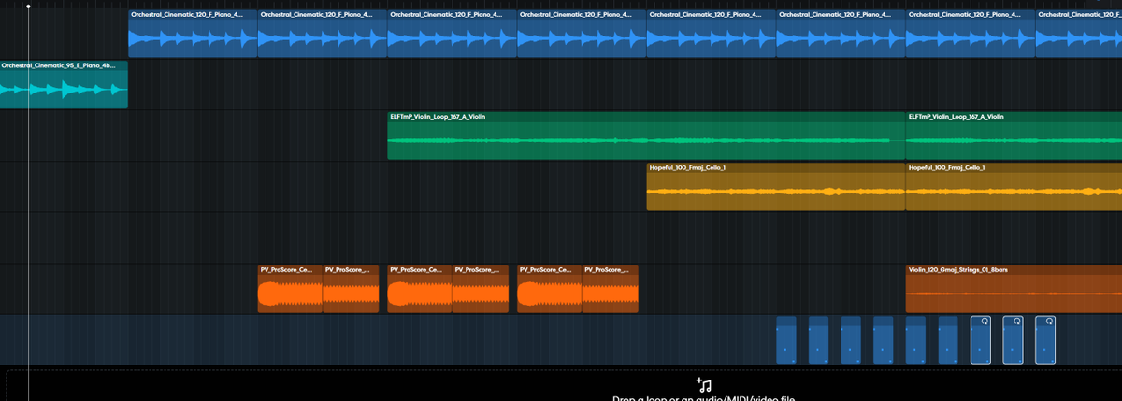Image resolution: width=1122 pixels, height=401 pixels.
Task: Click the playhead handle at the timeline top
Action: point(28,6)
